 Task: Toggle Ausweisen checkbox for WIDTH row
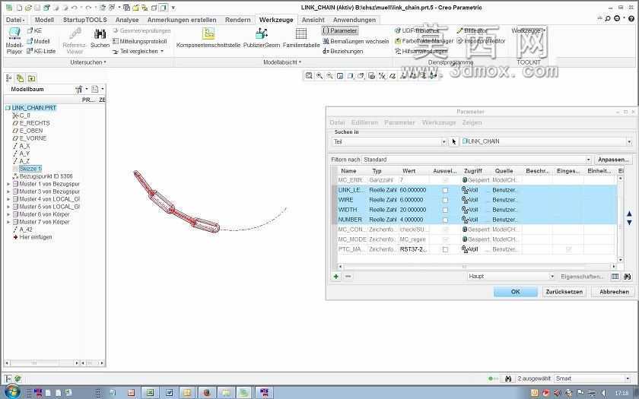[x=446, y=210]
